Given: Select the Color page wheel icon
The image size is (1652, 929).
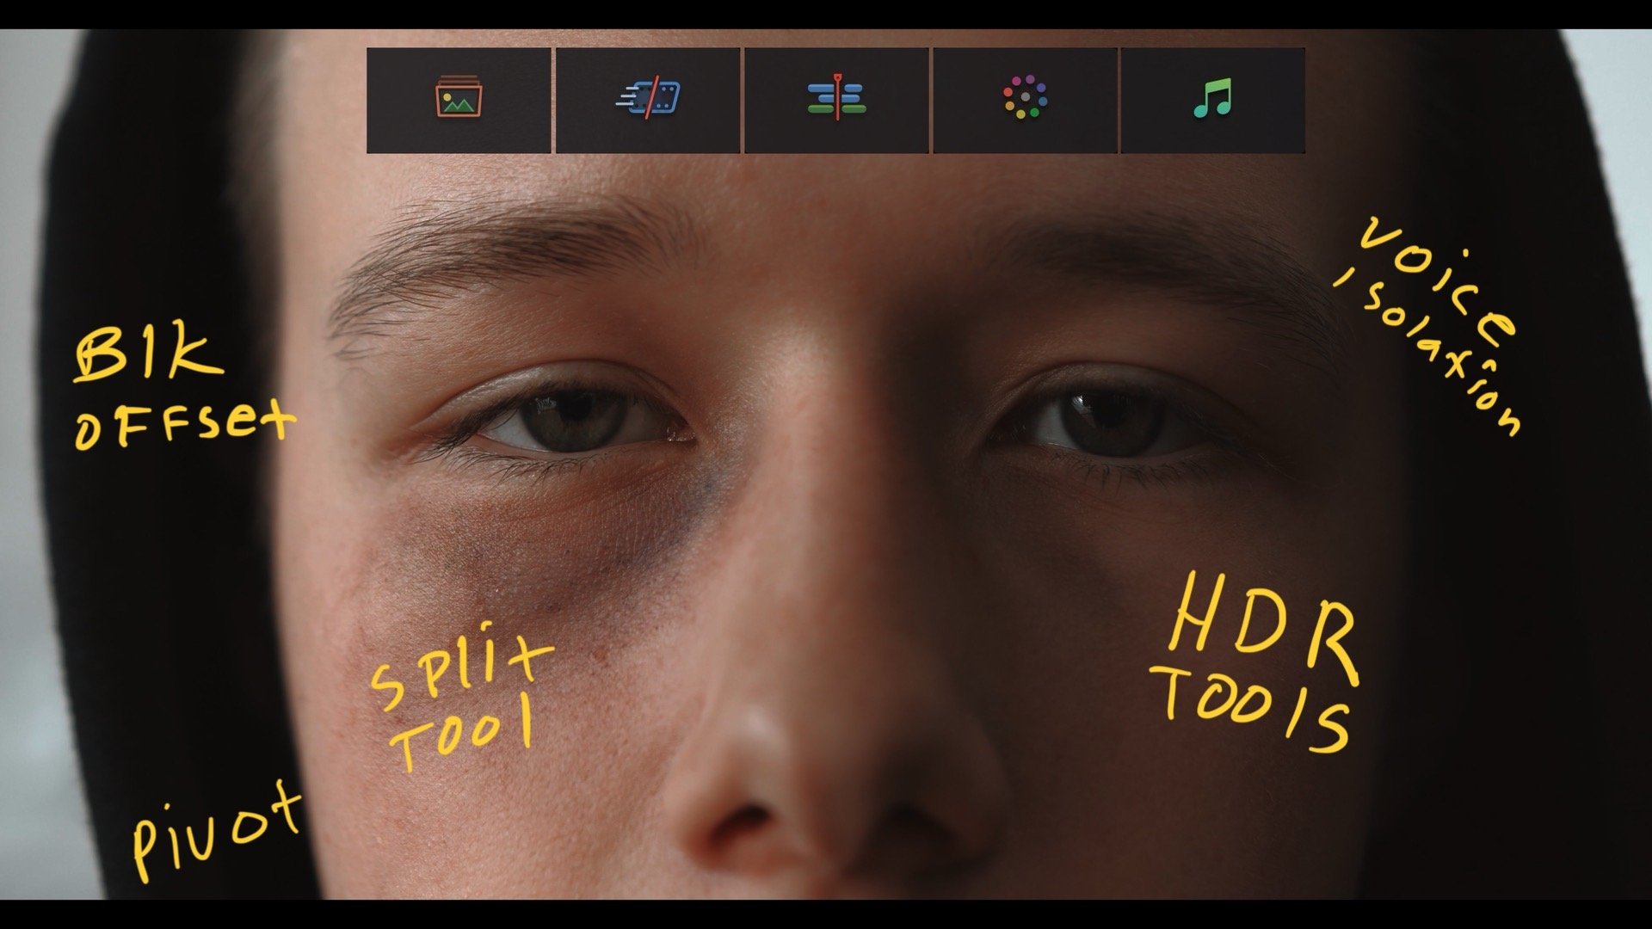Looking at the screenshot, I should [x=1025, y=100].
